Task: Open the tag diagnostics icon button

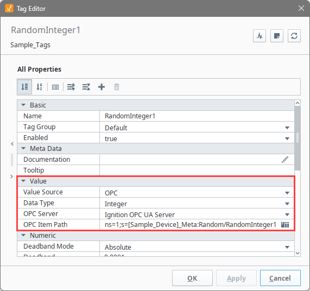Action: click(260, 36)
